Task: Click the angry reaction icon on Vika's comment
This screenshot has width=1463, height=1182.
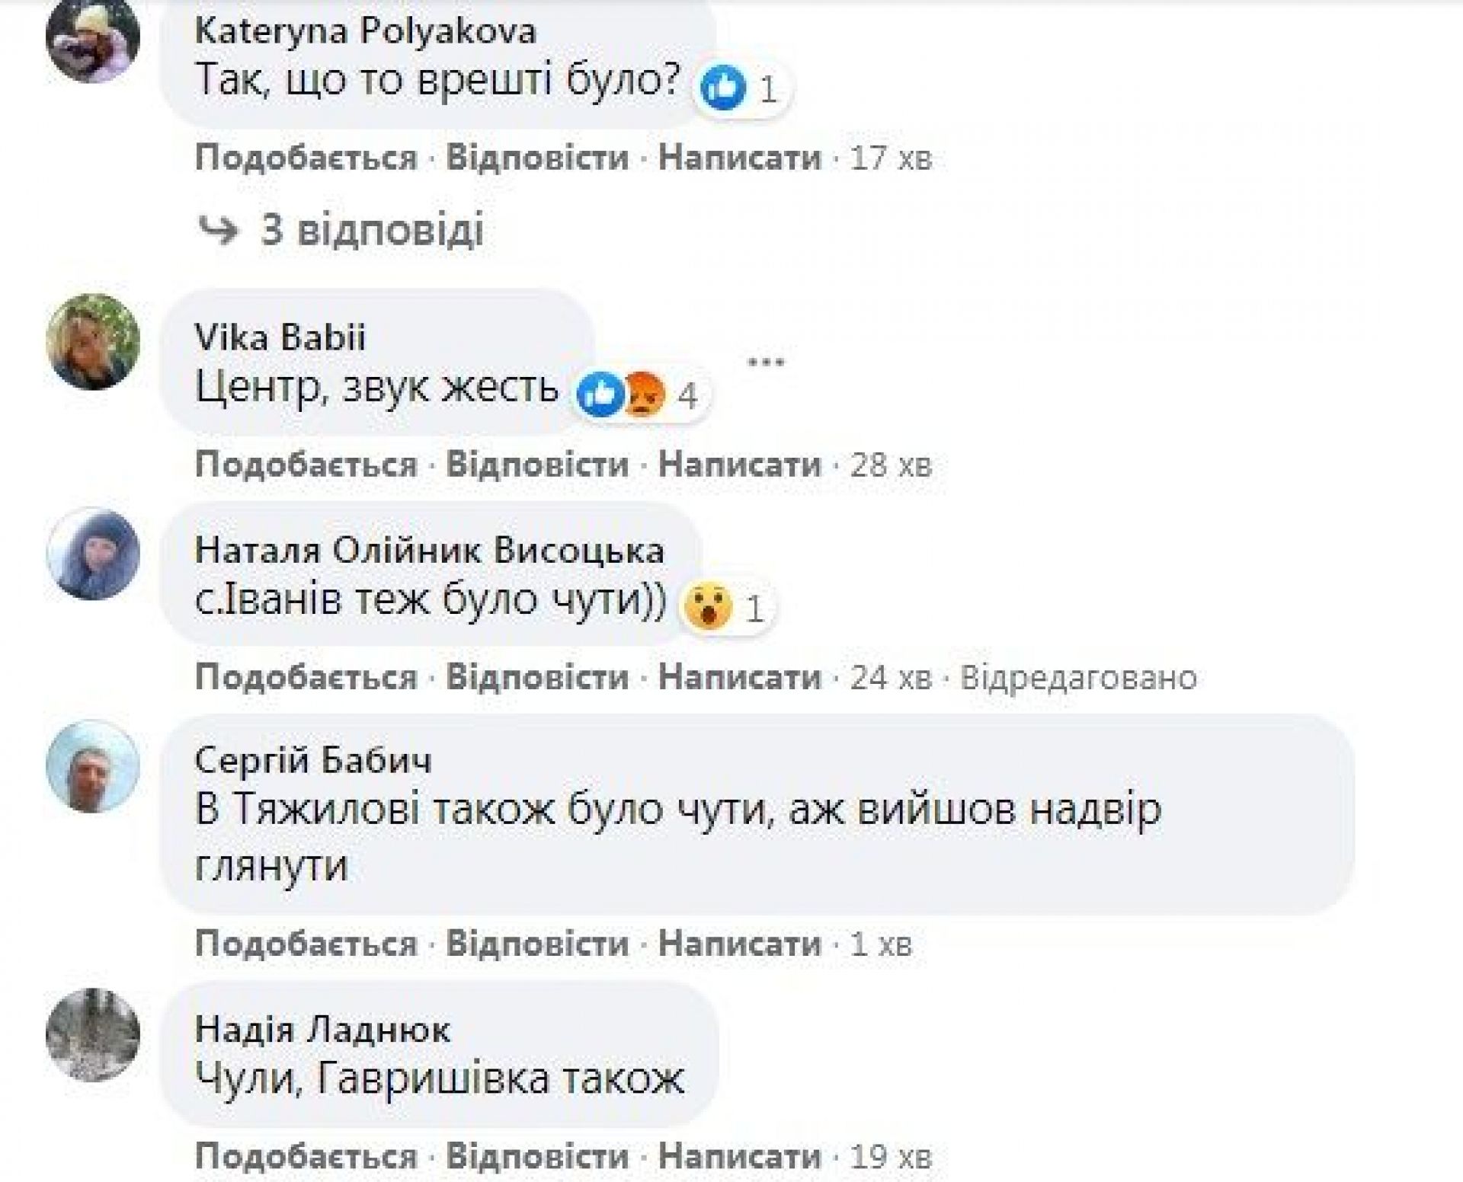Action: coord(645,395)
